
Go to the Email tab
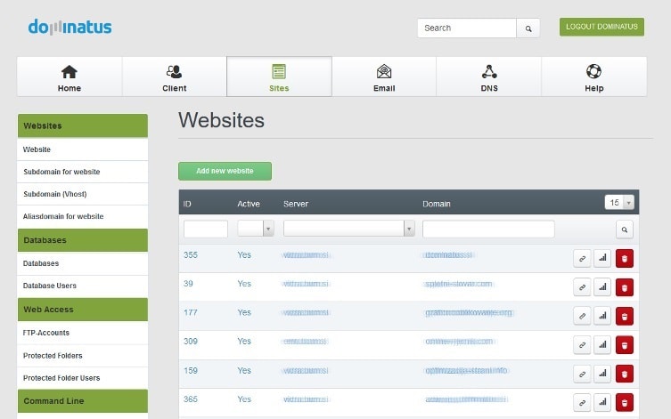coord(384,77)
